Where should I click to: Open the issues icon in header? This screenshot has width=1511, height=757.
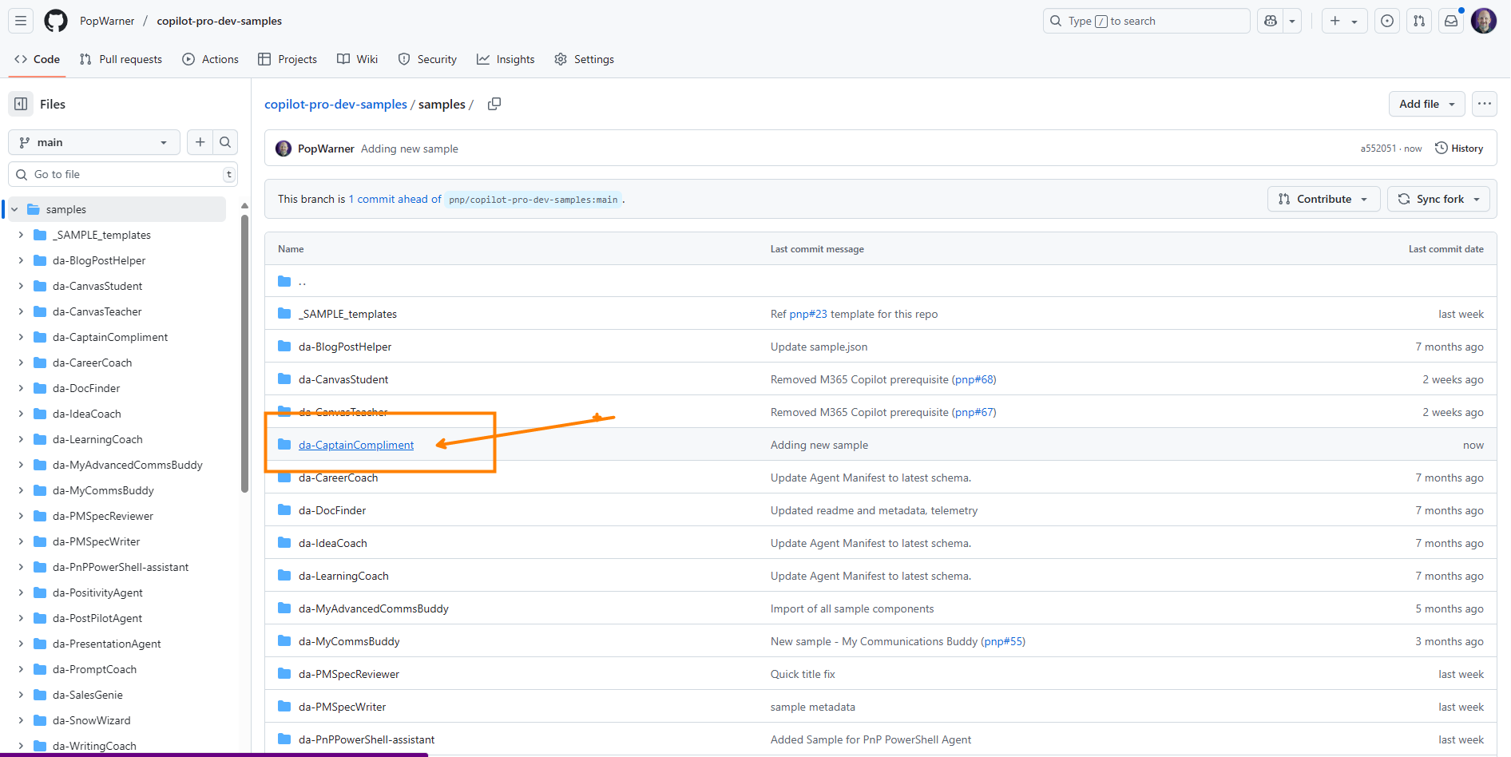tap(1387, 21)
